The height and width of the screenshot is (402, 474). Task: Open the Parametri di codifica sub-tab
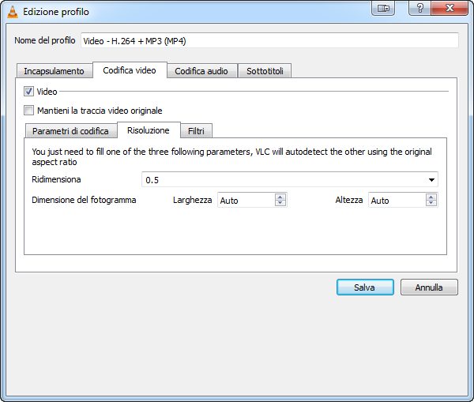70,131
